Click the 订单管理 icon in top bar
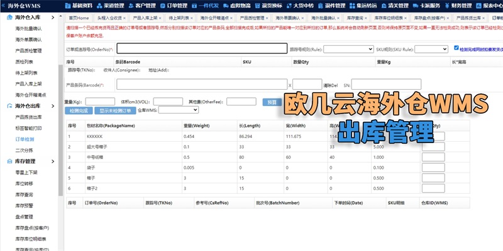 click(x=163, y=6)
